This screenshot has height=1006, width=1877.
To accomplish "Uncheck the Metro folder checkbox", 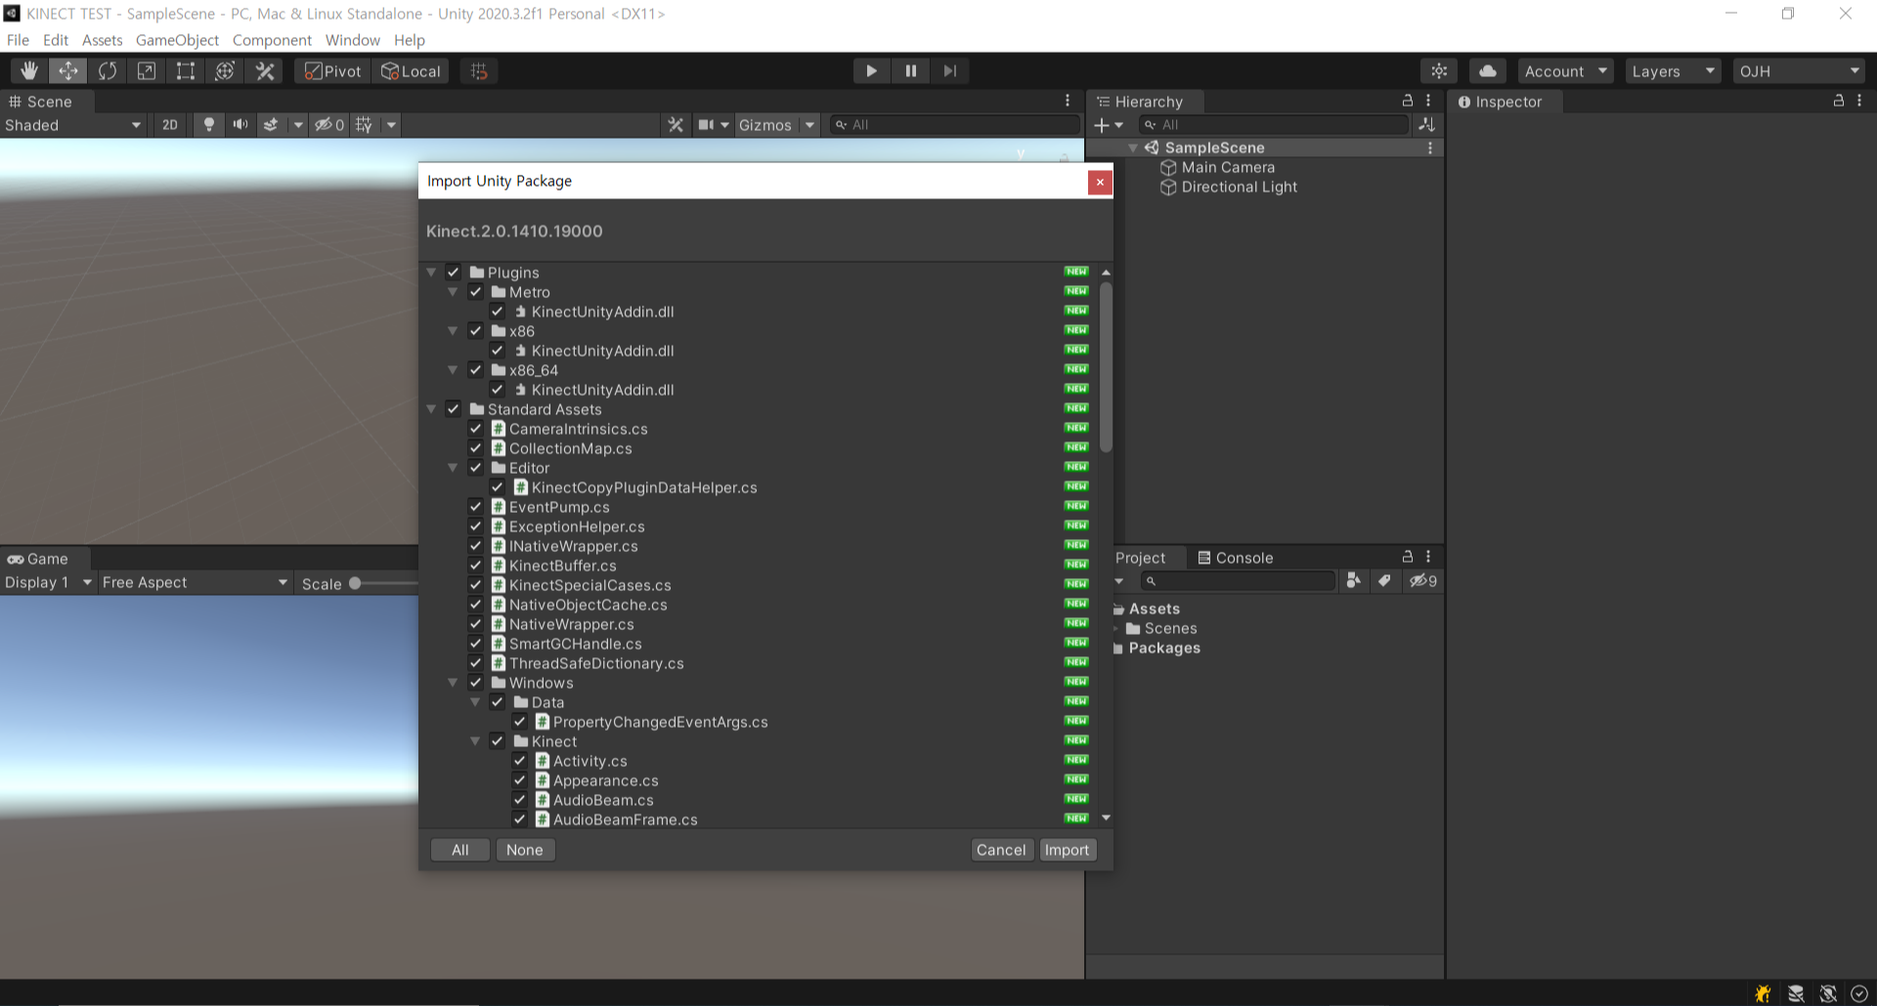I will [x=475, y=292].
